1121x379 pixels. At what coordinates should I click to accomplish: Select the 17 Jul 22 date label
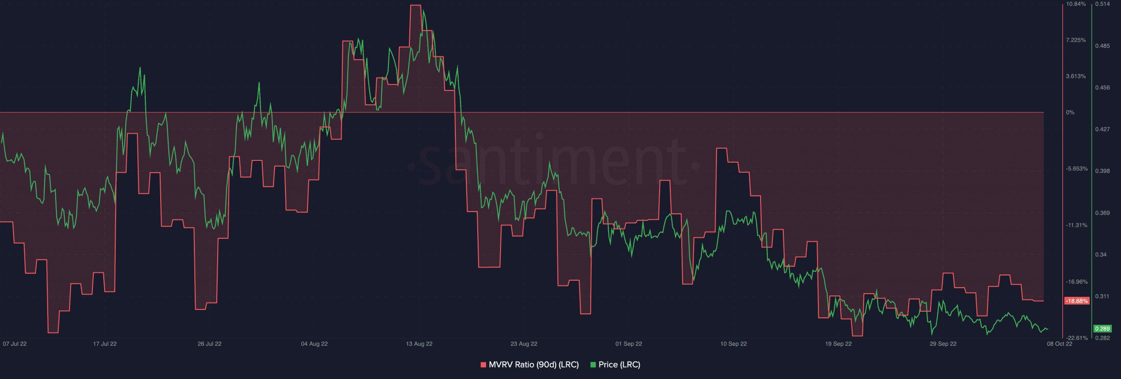pyautogui.click(x=105, y=344)
